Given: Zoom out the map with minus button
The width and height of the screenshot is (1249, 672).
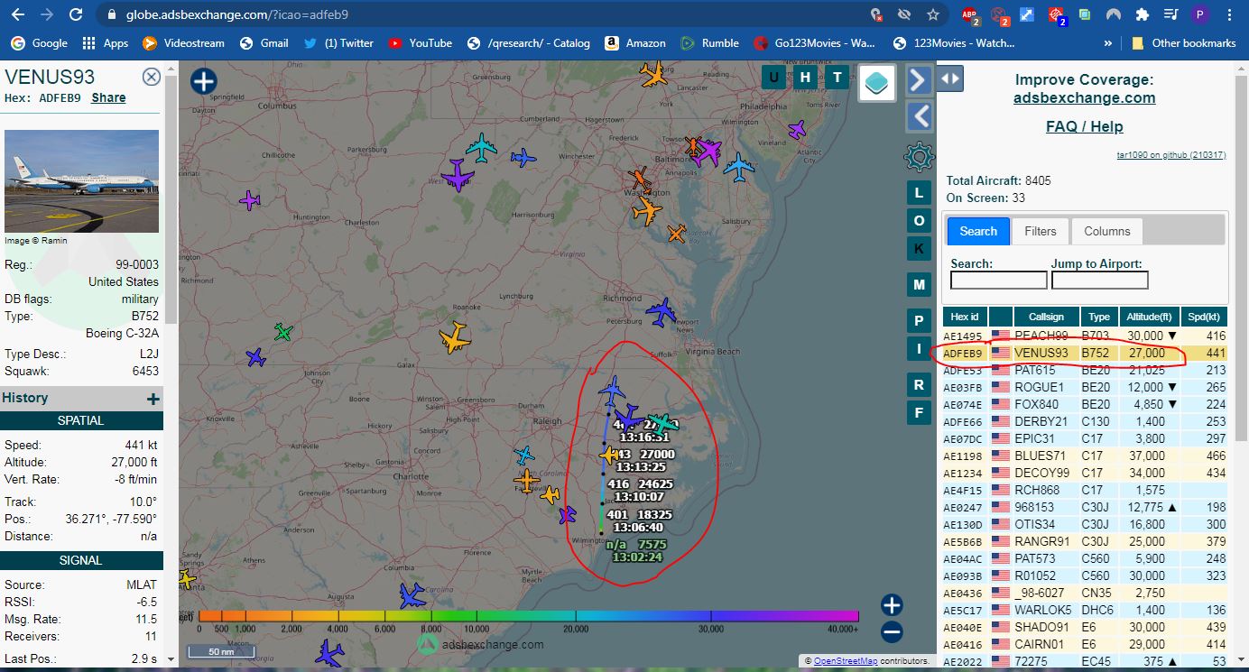Looking at the screenshot, I should pos(892,632).
